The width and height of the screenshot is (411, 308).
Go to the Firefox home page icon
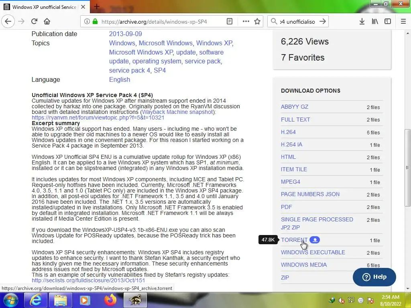click(47, 21)
